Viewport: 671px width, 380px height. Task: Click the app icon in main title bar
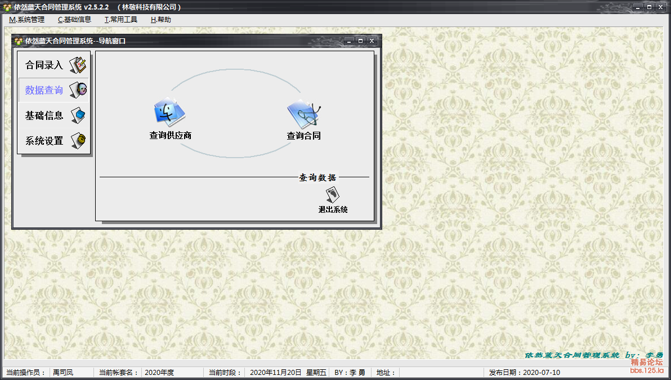7,7
